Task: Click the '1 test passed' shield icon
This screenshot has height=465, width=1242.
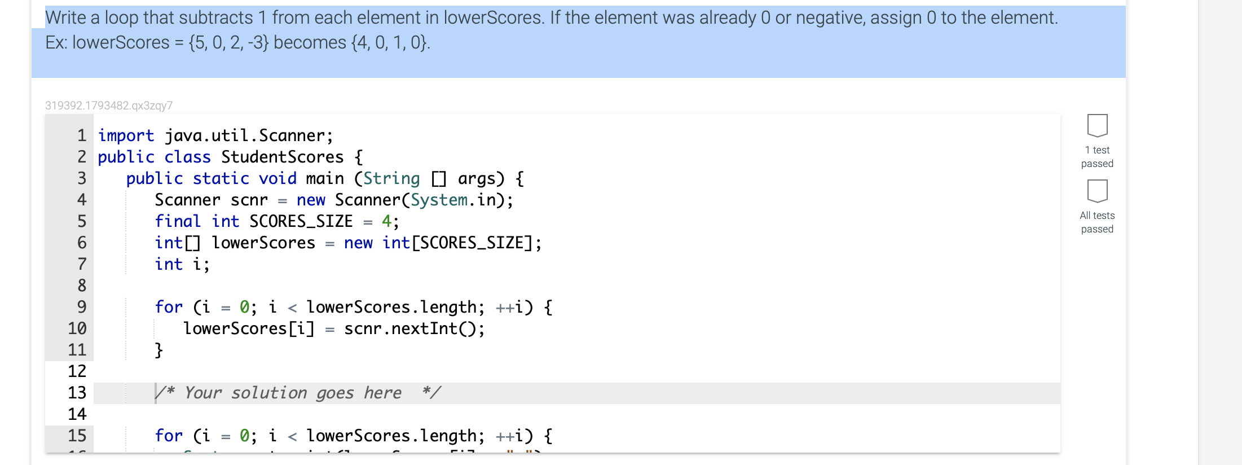Action: coord(1096,129)
